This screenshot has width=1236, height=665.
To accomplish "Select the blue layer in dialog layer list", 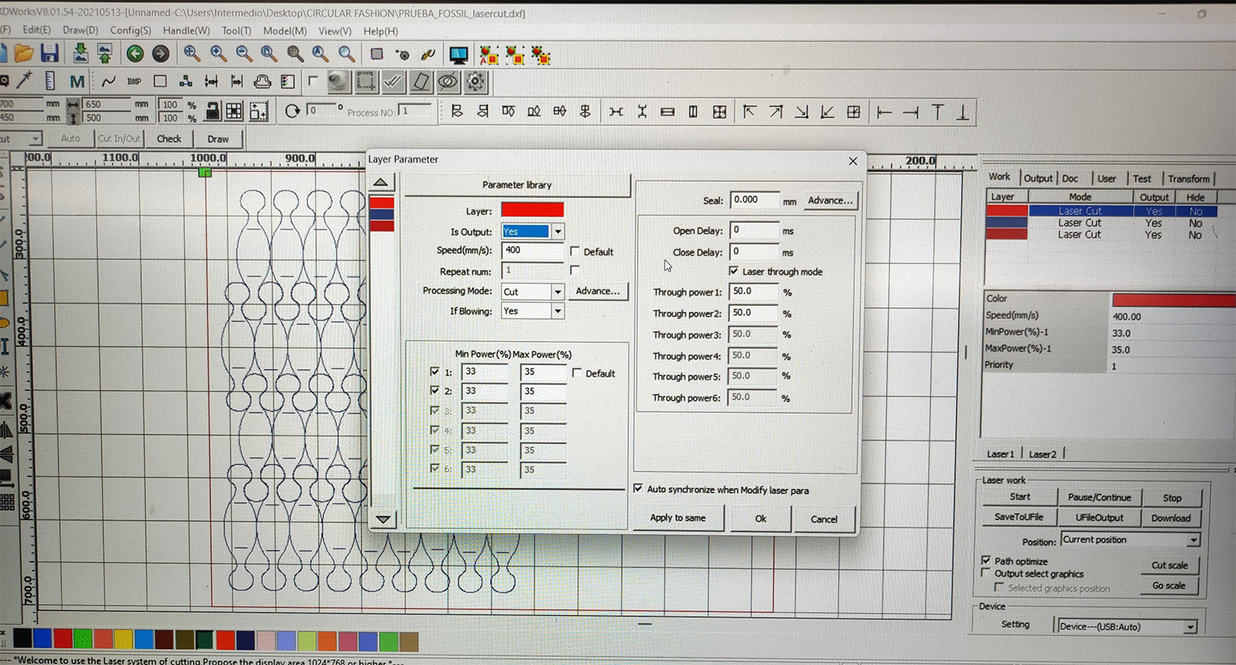I will (381, 214).
